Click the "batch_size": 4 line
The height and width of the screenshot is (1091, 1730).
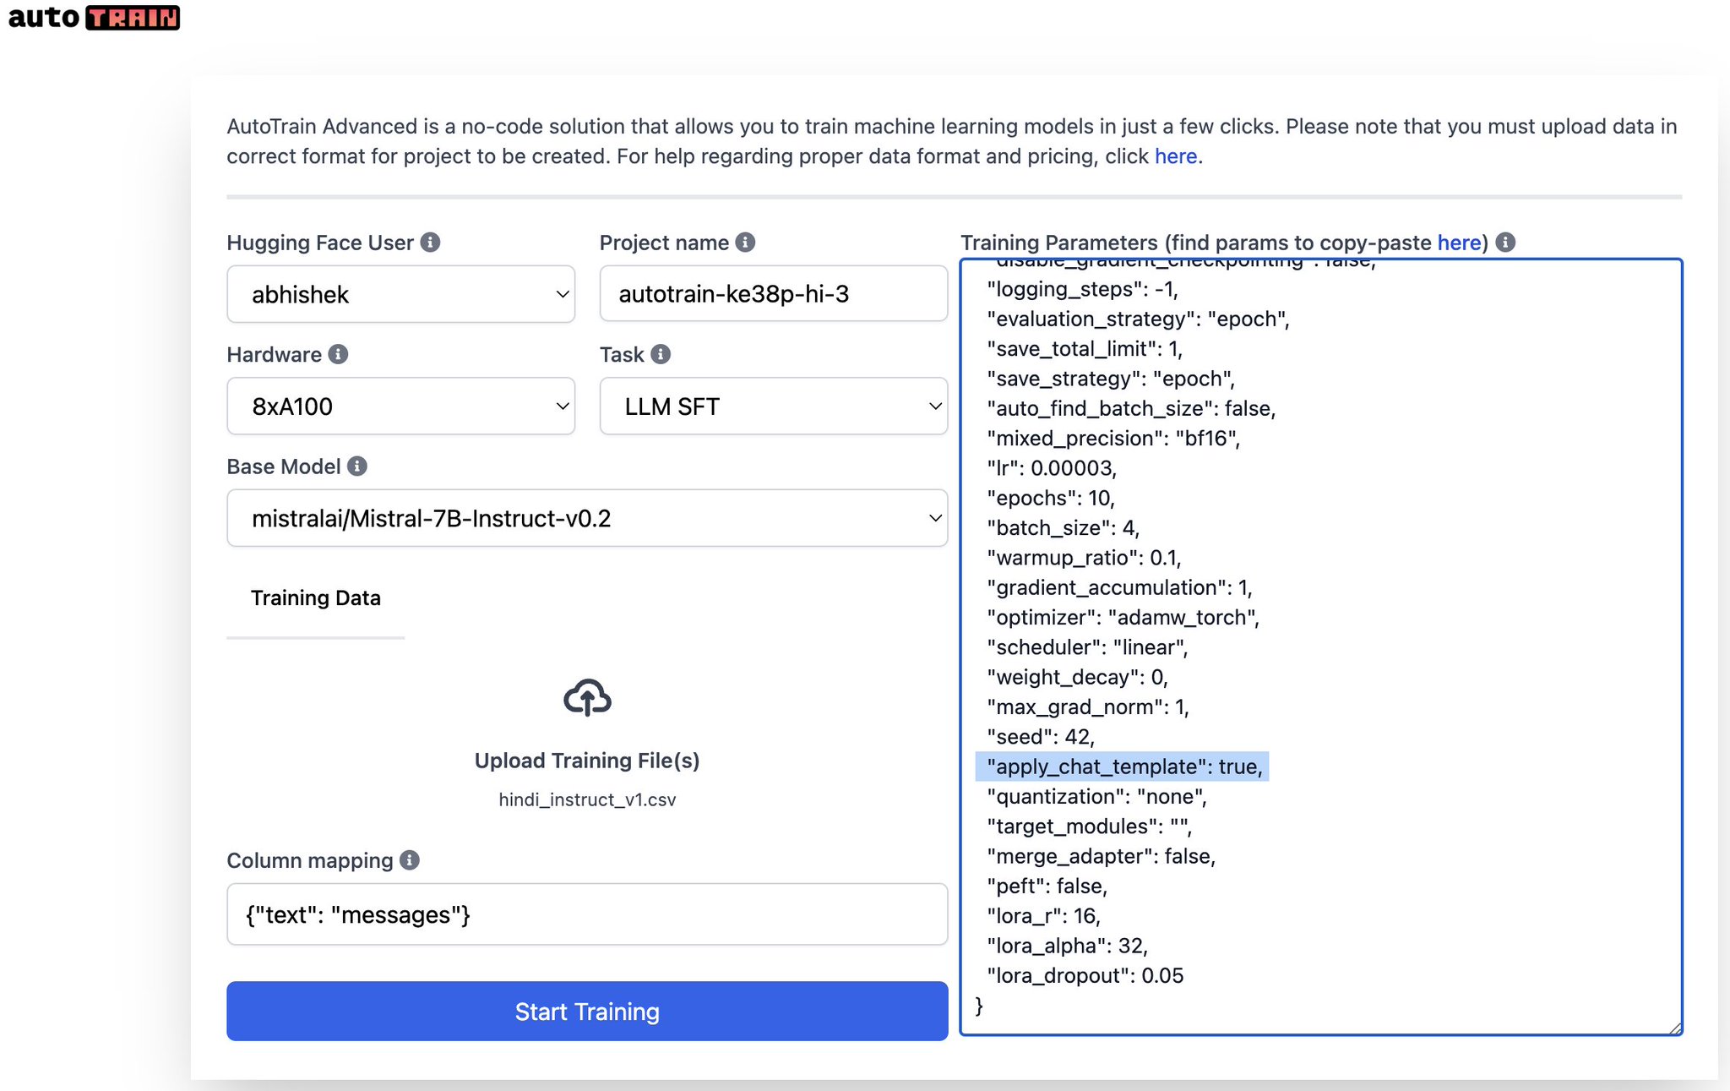pyautogui.click(x=1063, y=528)
